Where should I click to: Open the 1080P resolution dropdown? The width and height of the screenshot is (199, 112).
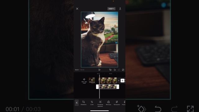coord(111,9)
